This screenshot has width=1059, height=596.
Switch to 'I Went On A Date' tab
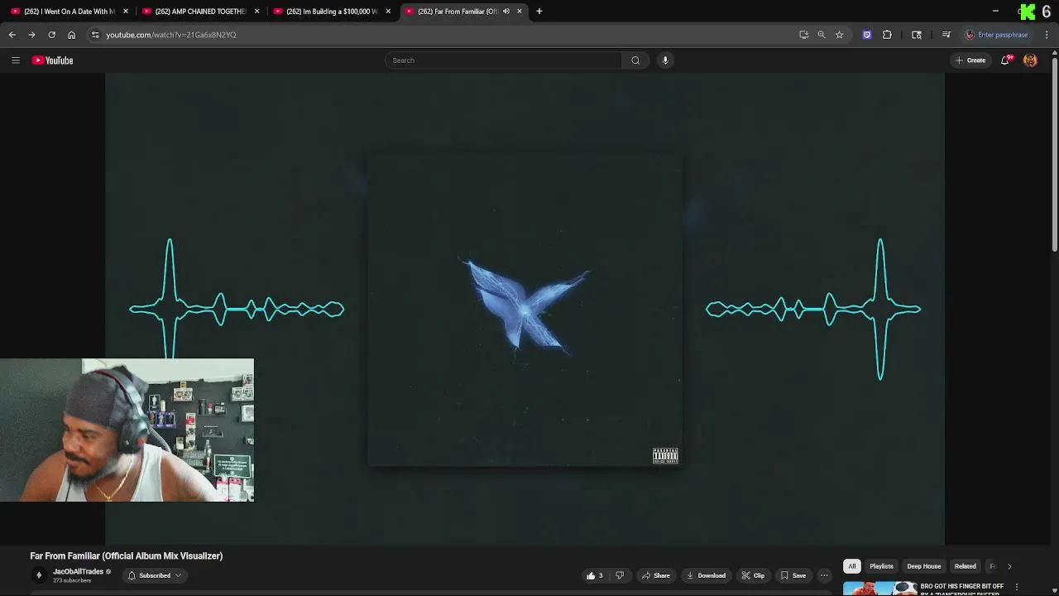pos(69,12)
